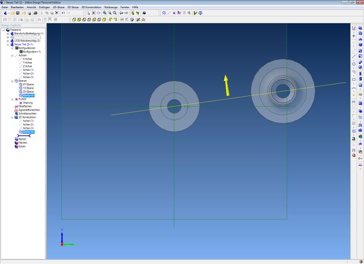Click the Print icon in toolbar

click(35, 13)
